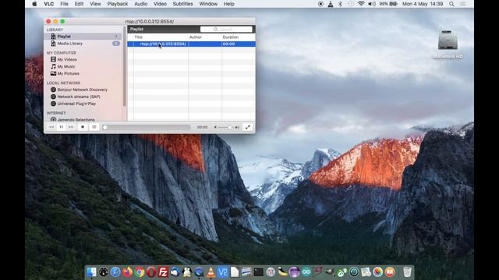Open Terminal from the dock

click(x=258, y=272)
